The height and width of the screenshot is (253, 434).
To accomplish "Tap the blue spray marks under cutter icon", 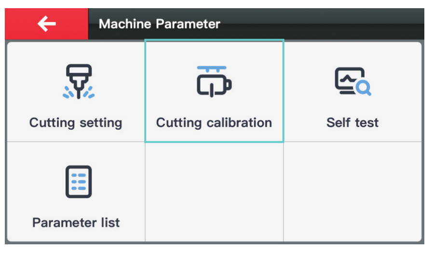I will point(79,92).
